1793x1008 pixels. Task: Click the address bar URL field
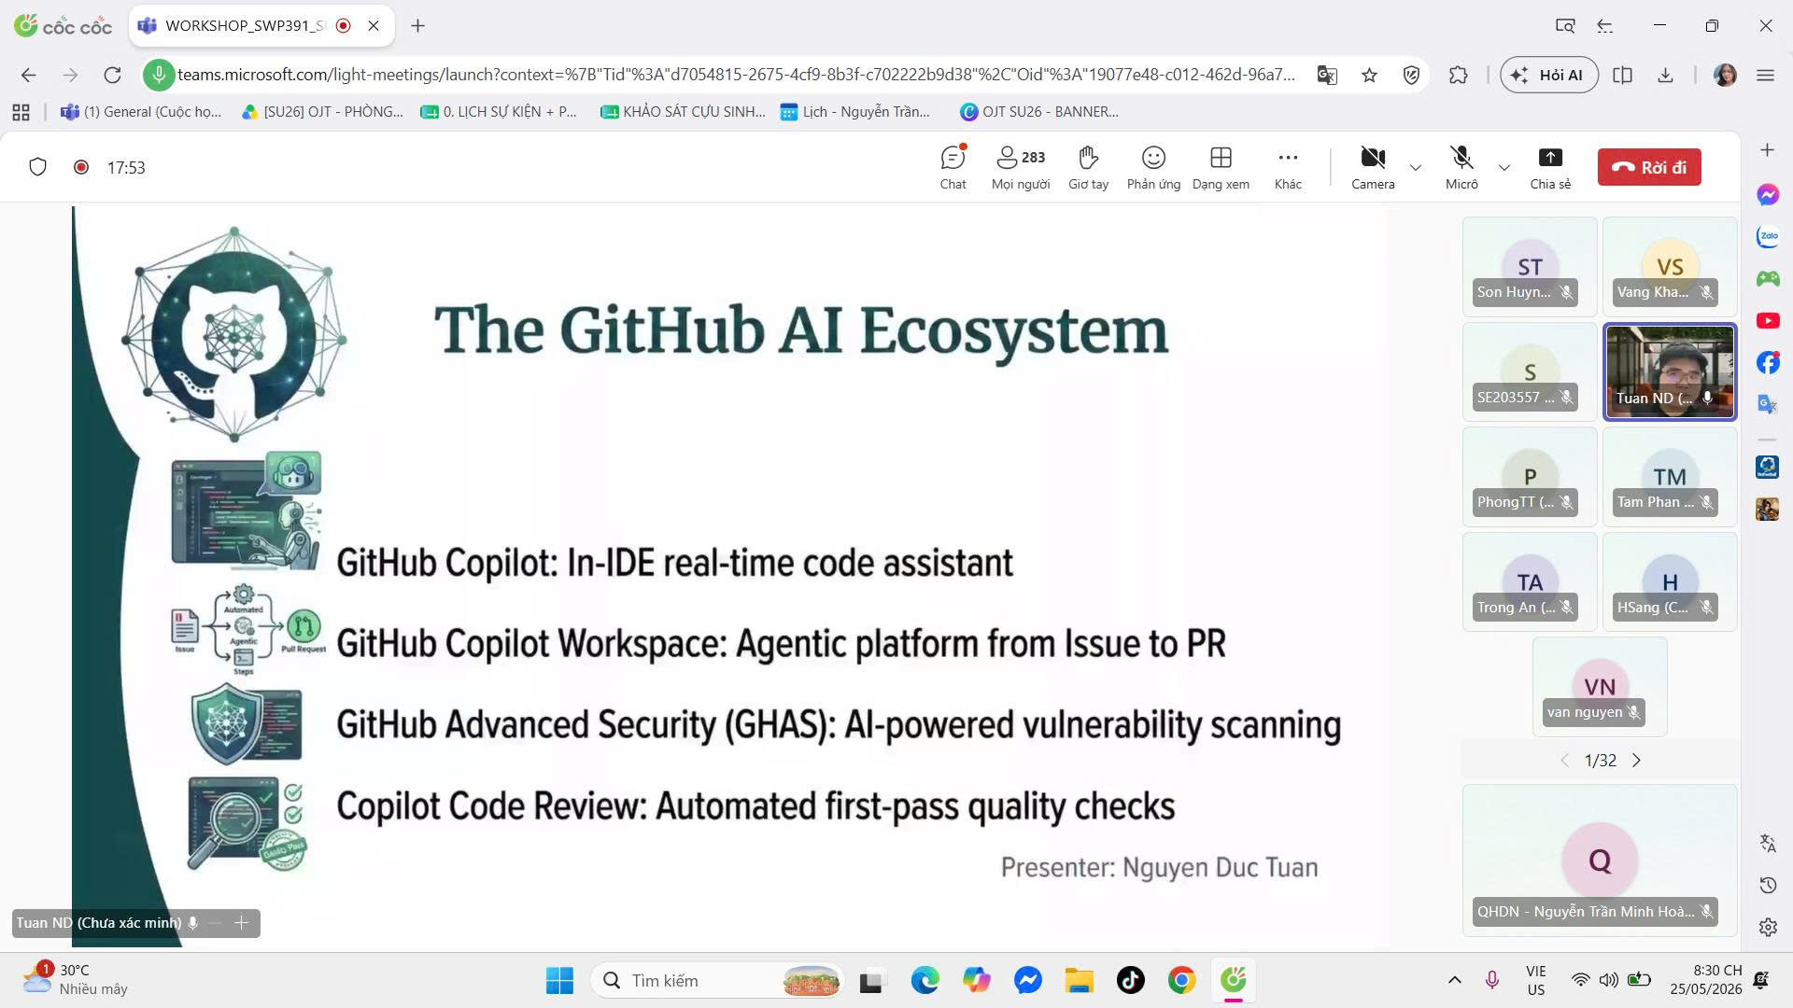coord(736,75)
